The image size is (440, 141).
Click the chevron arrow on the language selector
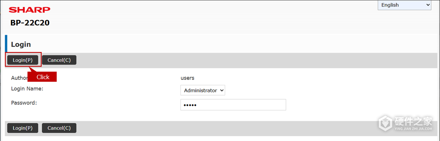(x=428, y=5)
